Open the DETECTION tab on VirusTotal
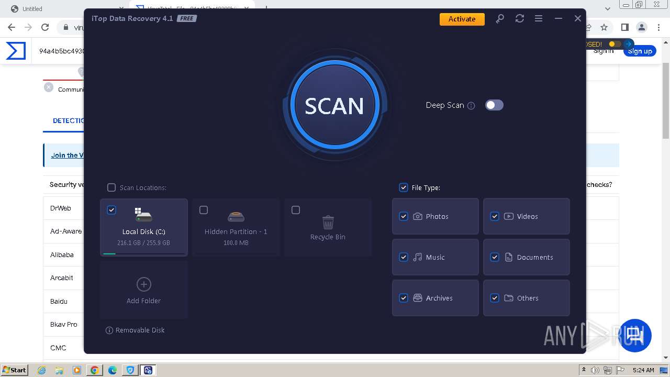This screenshot has height=377, width=670. pos(68,120)
